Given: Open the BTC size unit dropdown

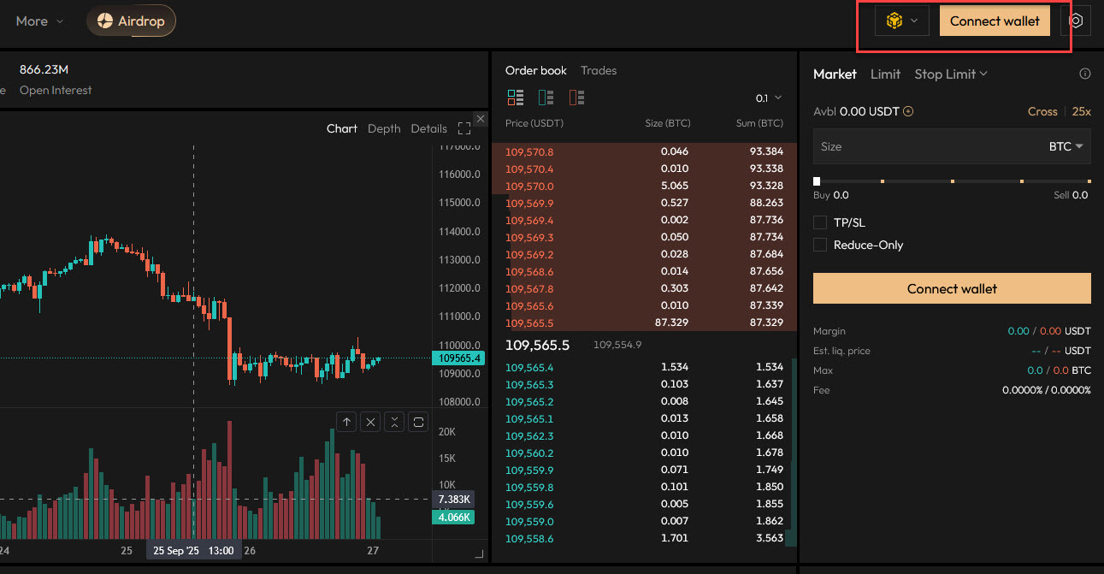Looking at the screenshot, I should point(1066,146).
